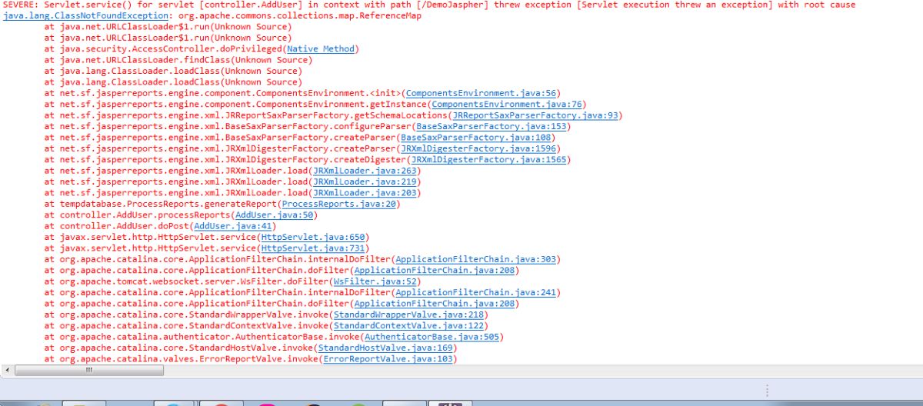Click controller.AddUser.processReports text
The image size is (923, 406).
pos(145,215)
